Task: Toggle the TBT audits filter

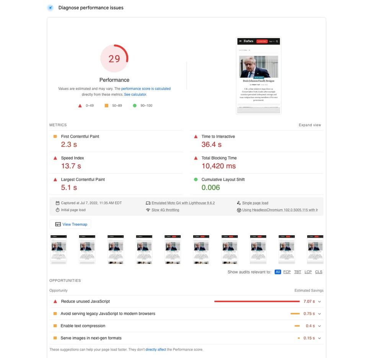Action: 297,272
